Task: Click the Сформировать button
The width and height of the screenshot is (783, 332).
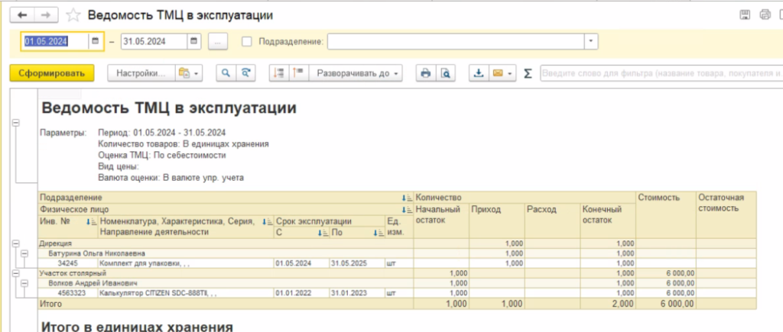Action: pos(51,73)
